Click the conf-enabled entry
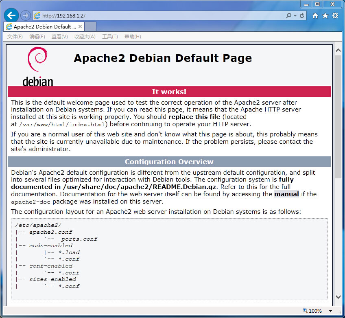345x318 pixels. coord(50,266)
